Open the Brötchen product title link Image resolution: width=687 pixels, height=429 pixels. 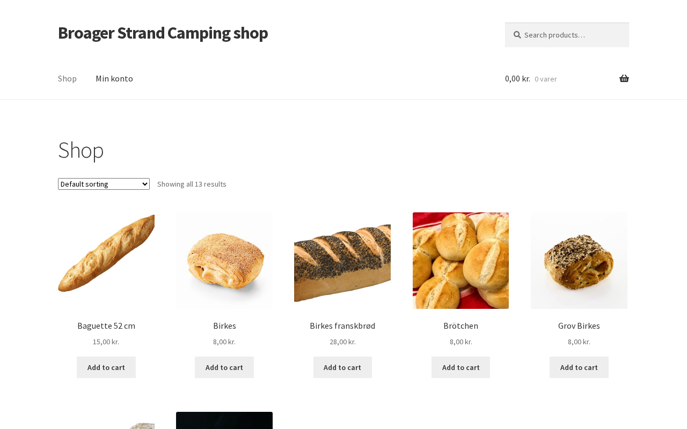pos(461,326)
